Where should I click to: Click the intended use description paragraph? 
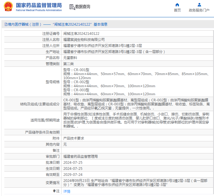coord(136,120)
